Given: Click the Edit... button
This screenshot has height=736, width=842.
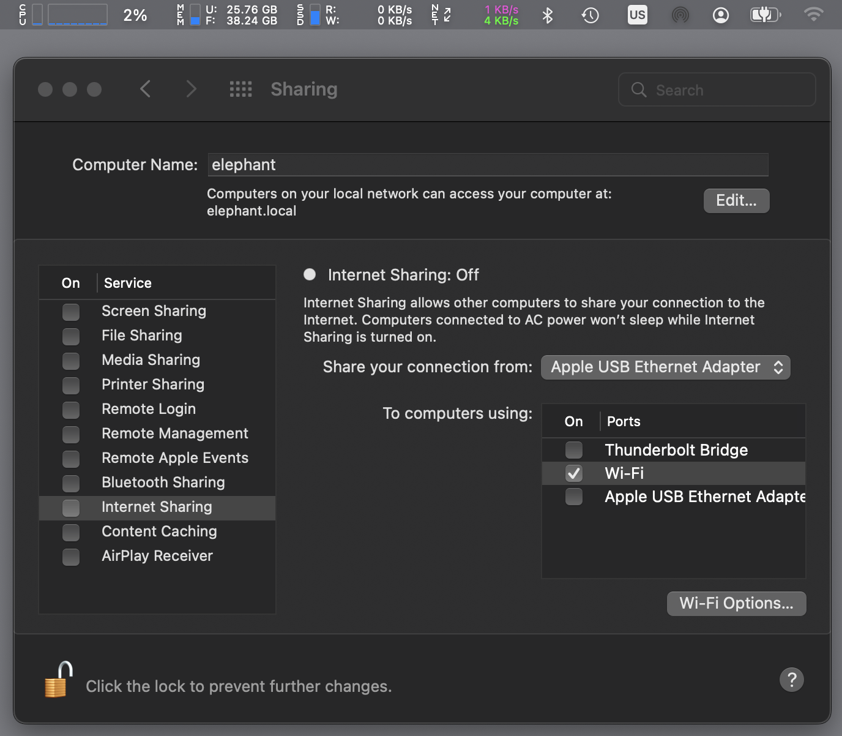Looking at the screenshot, I should 736,201.
